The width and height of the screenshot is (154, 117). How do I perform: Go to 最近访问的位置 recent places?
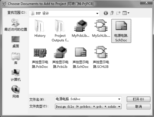point(16,25)
